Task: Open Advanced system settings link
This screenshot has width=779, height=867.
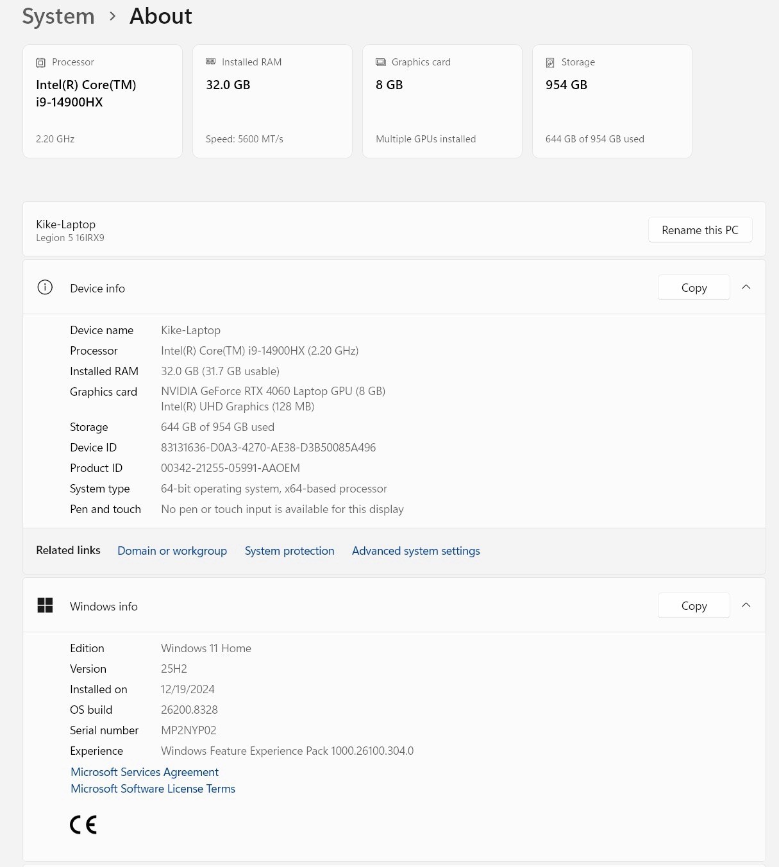Action: [x=415, y=551]
